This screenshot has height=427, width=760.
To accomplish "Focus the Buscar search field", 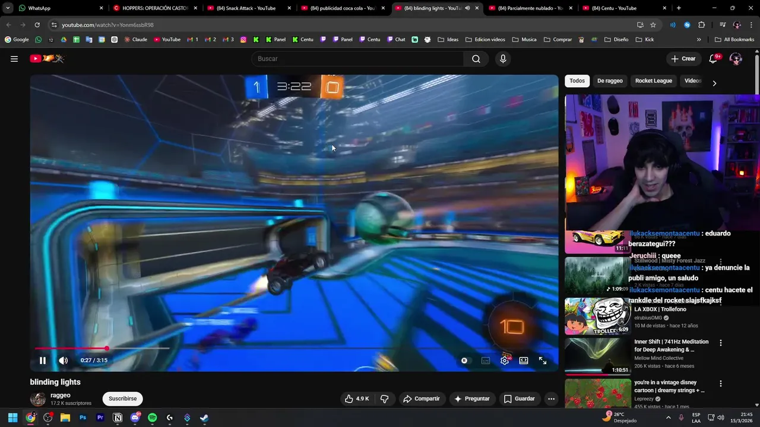I will point(358,59).
